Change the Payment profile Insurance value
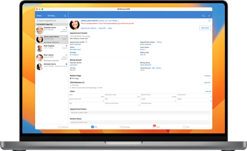Screen dimensions: 247x151 [x=73, y=65]
